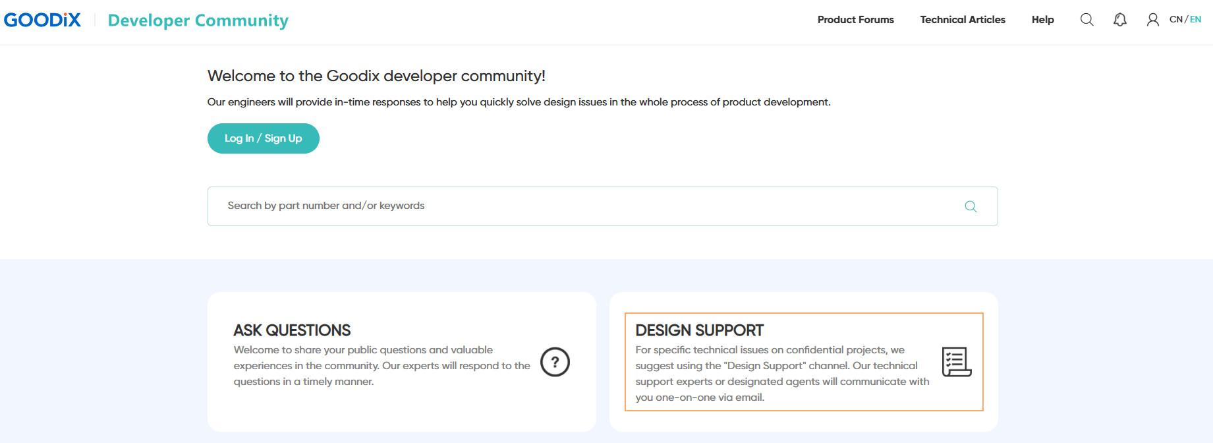The image size is (1213, 443).
Task: Open the user account icon
Action: [x=1152, y=20]
